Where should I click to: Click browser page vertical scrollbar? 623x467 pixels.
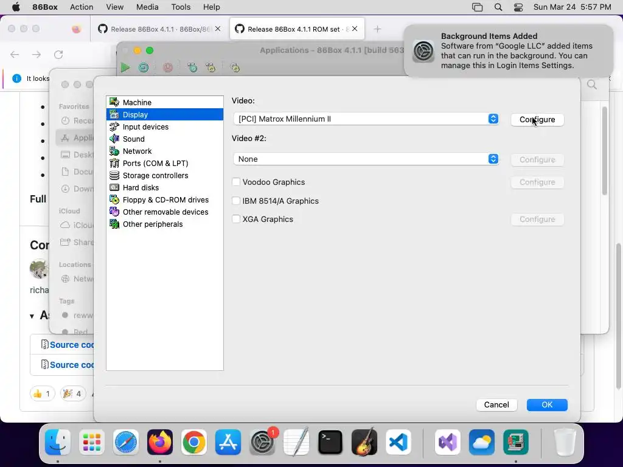(618, 316)
